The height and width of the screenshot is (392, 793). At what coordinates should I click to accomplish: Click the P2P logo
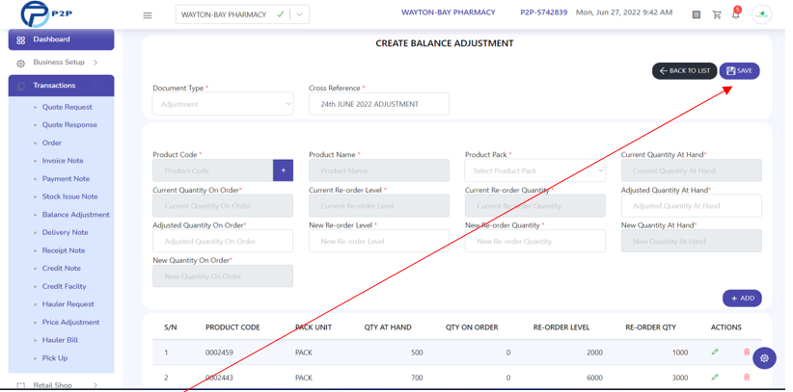tap(46, 13)
